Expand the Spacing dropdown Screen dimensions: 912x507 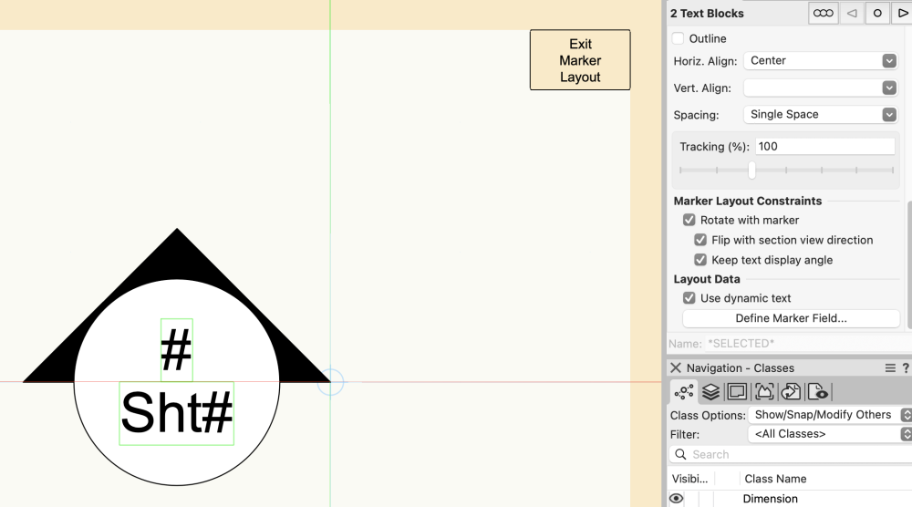point(822,115)
